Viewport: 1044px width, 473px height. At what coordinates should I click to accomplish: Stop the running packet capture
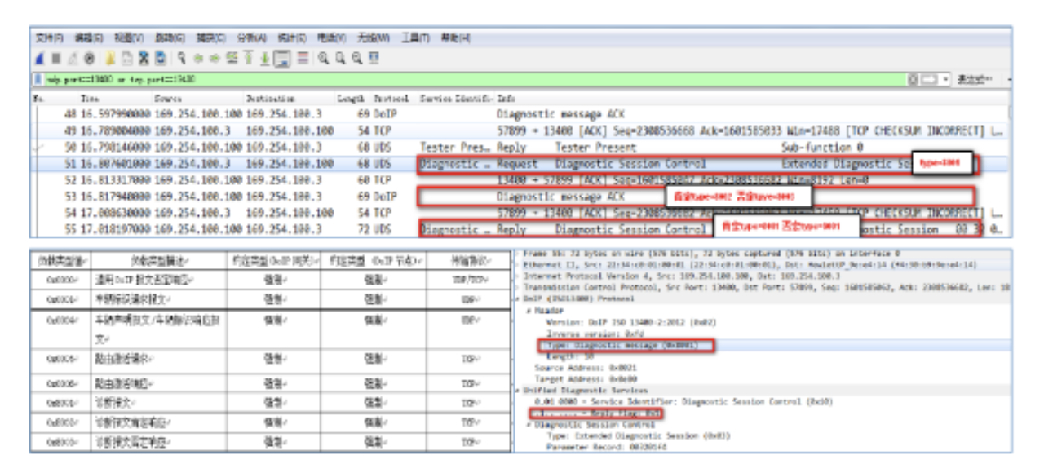[x=56, y=58]
